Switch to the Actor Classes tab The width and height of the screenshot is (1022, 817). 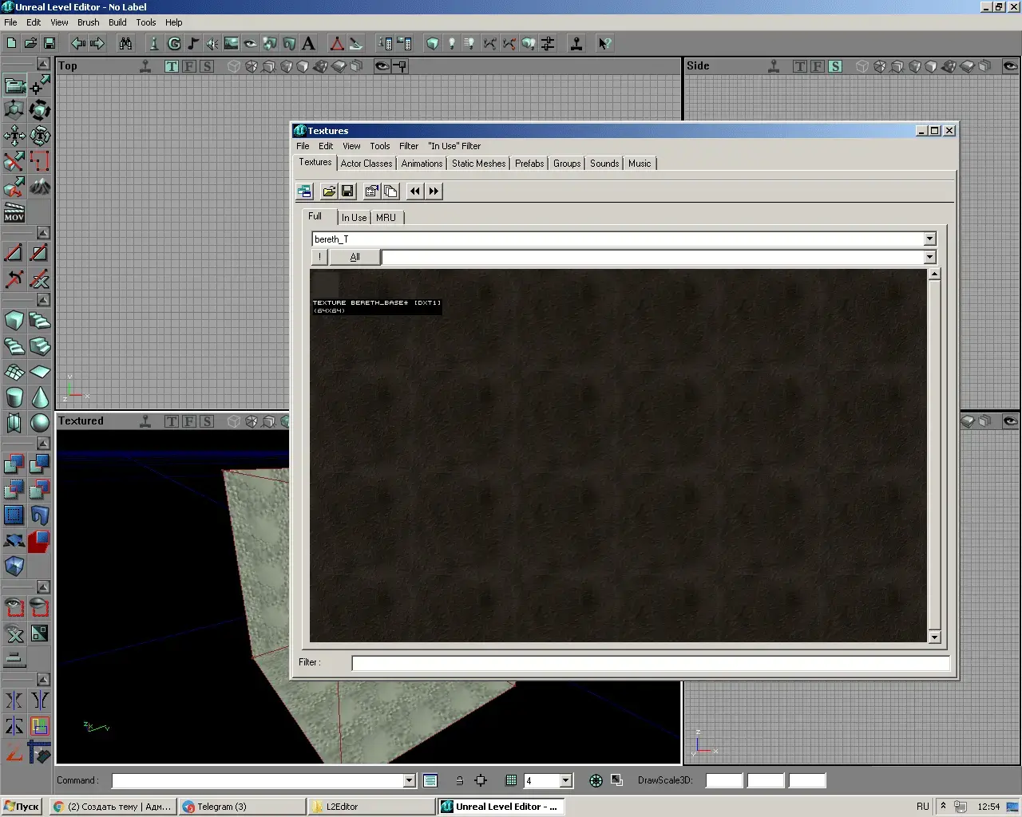(366, 164)
